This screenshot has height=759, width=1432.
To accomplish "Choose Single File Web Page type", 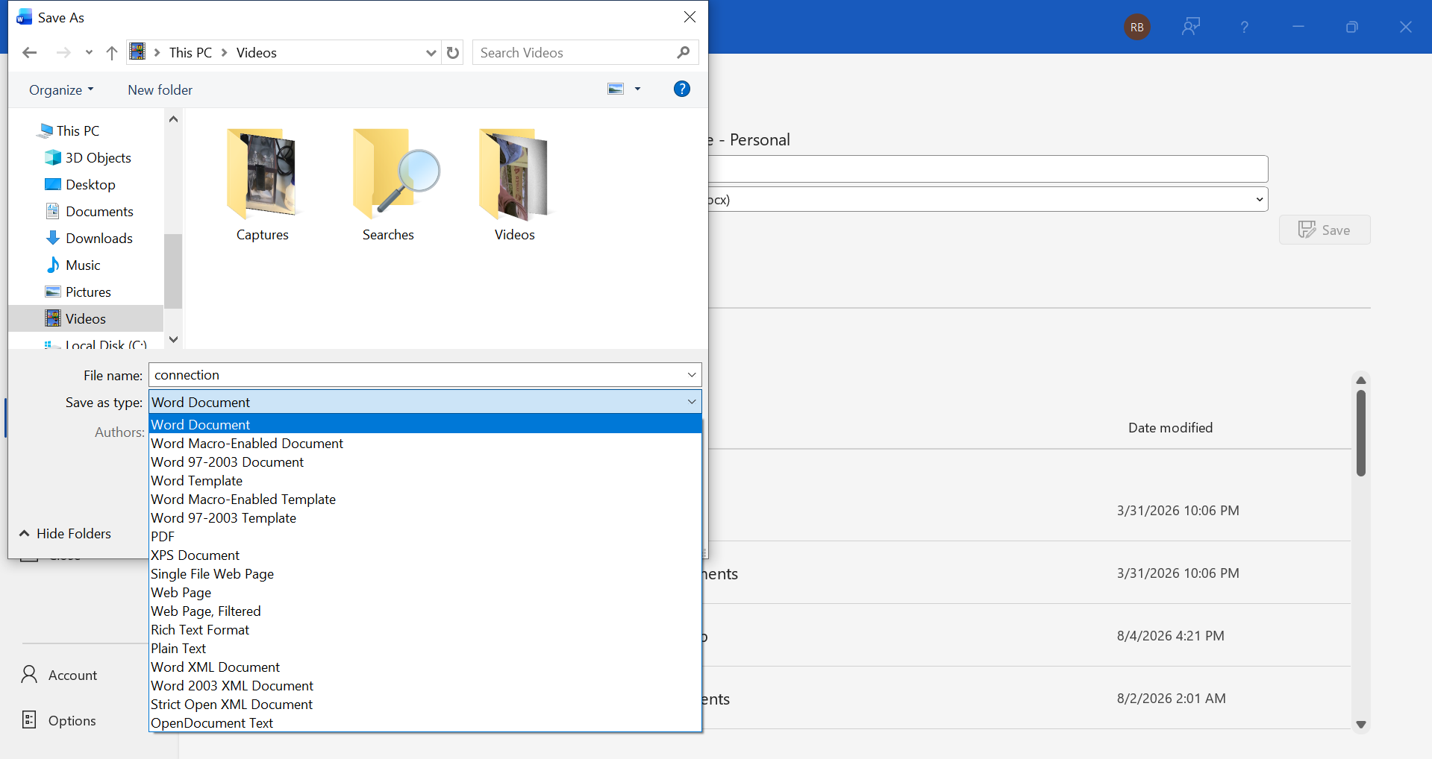I will pyautogui.click(x=425, y=574).
